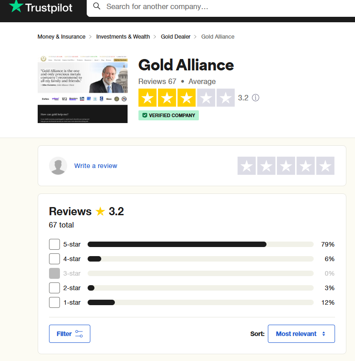Click the 12% percentage label
The height and width of the screenshot is (361, 355).
click(x=328, y=302)
